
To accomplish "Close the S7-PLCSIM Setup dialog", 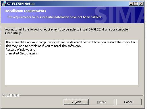I will (141, 4).
